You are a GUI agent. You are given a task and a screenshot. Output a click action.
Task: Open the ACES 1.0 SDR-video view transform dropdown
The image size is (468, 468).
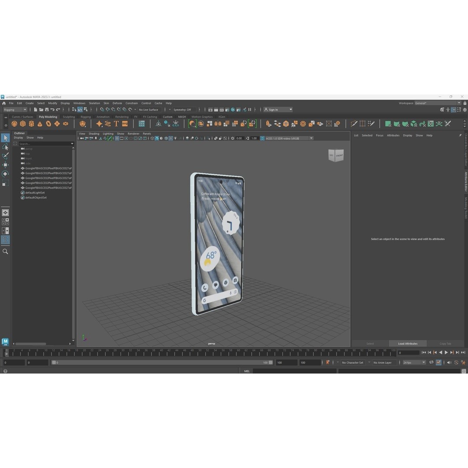click(x=289, y=138)
